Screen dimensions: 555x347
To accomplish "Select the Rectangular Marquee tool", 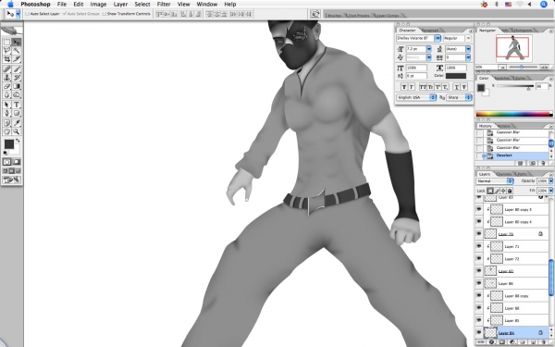I will point(6,43).
